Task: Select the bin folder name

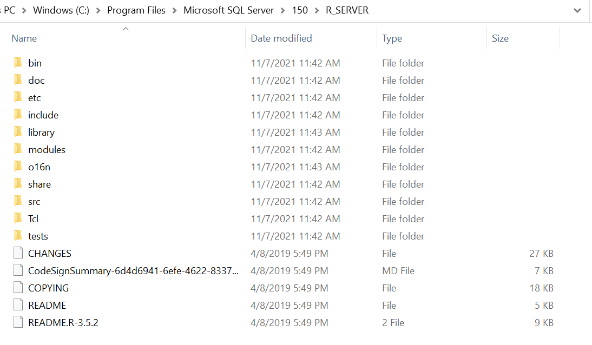Action: click(x=35, y=63)
